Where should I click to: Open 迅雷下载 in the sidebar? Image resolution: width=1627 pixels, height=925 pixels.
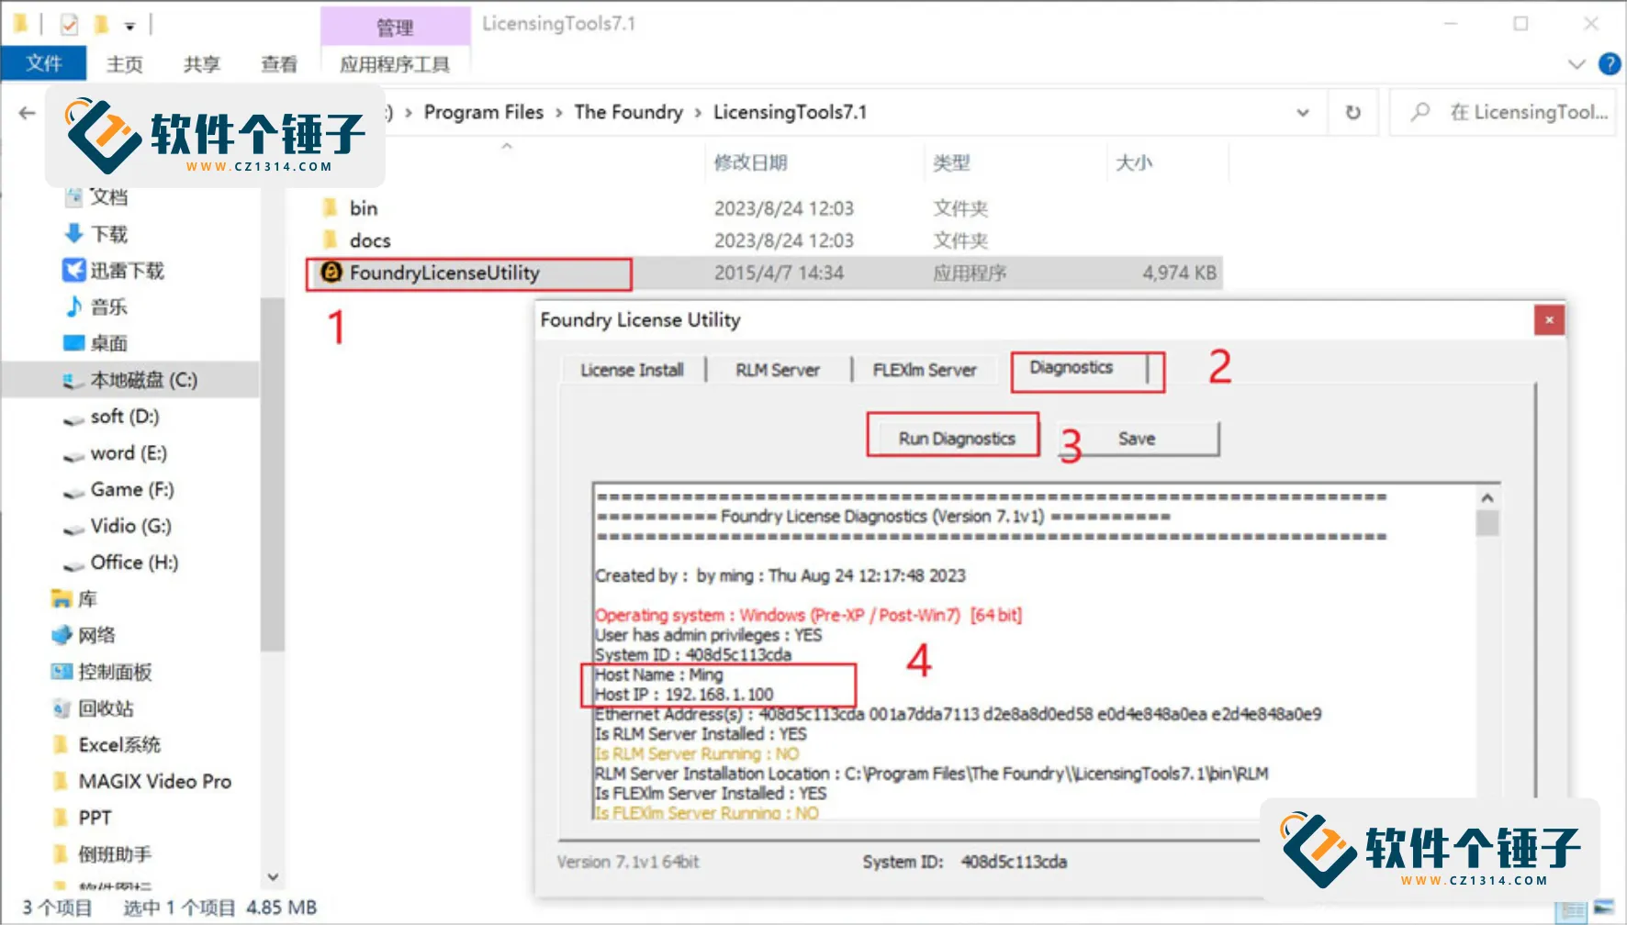pyautogui.click(x=126, y=271)
